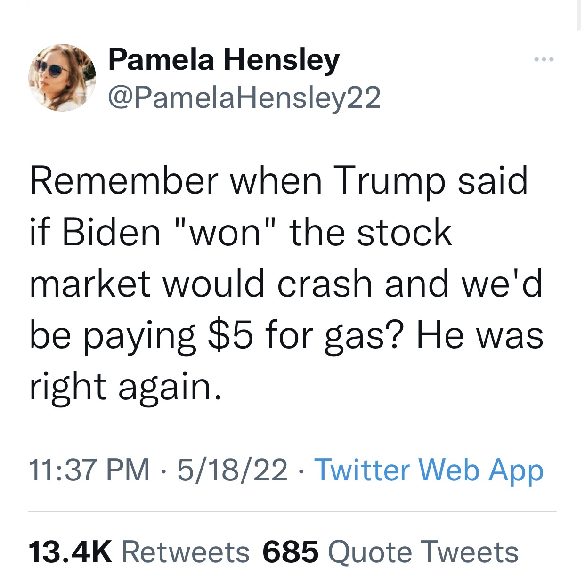Click the scrollbar at the right edge
The height and width of the screenshot is (584, 585).
pos(579,15)
